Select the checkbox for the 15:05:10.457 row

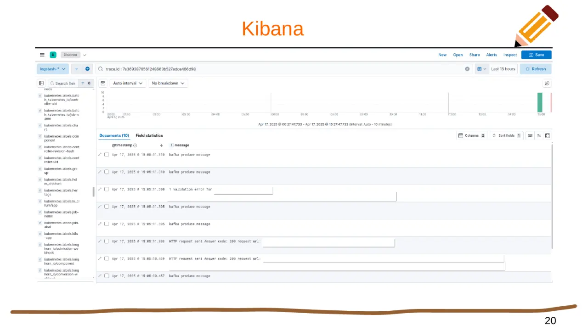click(x=107, y=276)
